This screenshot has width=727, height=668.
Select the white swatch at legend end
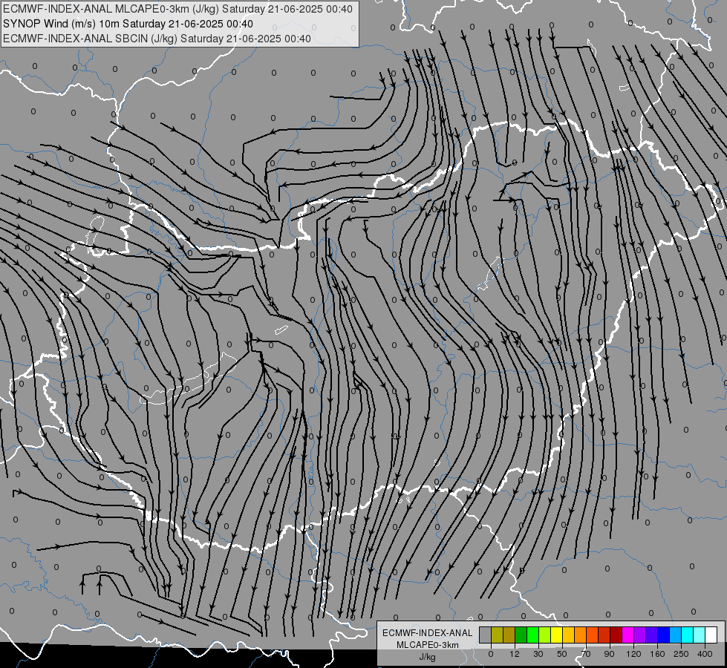[711, 635]
